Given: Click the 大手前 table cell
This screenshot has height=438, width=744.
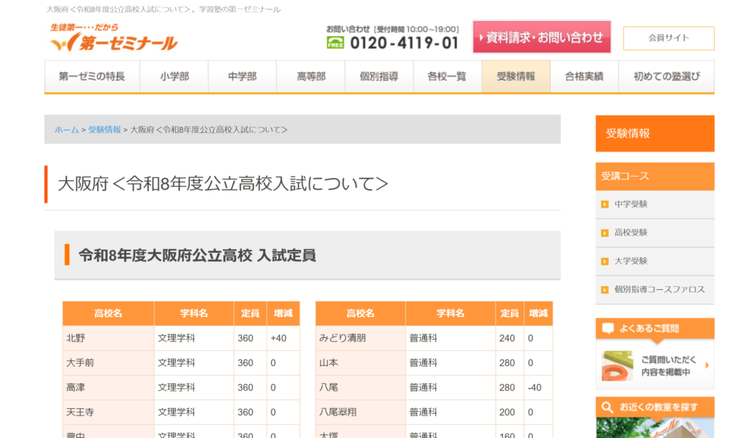Looking at the screenshot, I should [x=108, y=363].
